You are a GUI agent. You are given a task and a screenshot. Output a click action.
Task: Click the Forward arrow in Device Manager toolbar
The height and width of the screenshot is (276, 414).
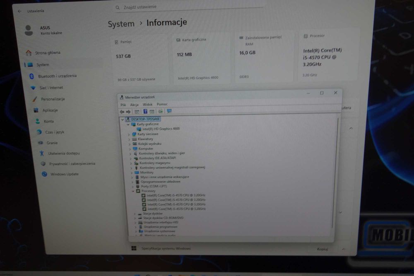coord(128,112)
